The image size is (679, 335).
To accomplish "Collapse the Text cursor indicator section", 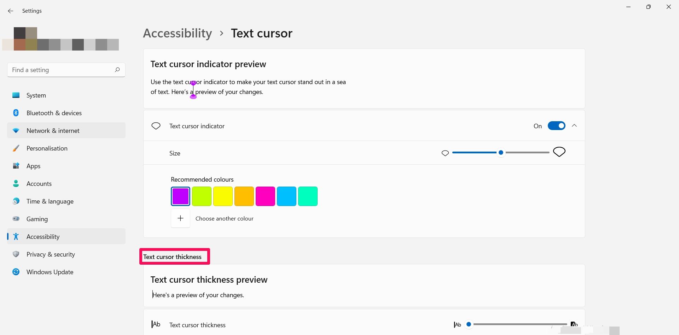I will (x=574, y=126).
